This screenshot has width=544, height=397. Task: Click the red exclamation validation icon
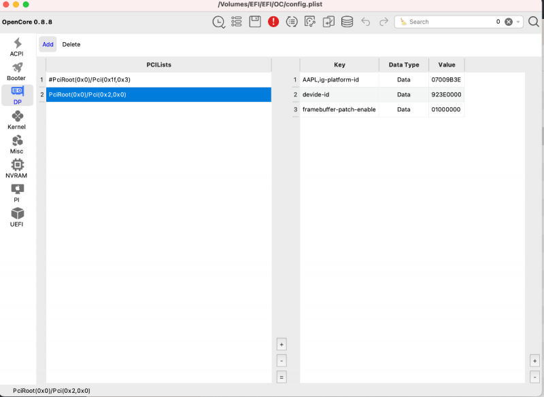point(273,22)
